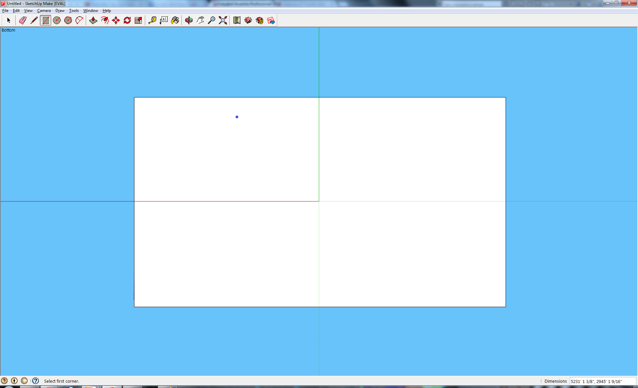Screen dimensions: 638x388
Task: Click the geo-location status bar icon
Action: click(x=4, y=381)
